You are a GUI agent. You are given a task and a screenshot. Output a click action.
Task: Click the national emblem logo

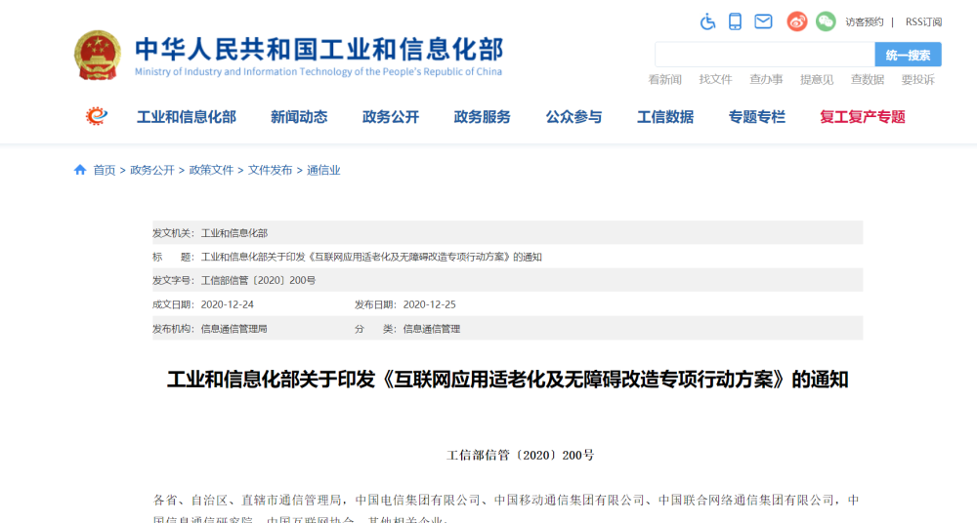(98, 56)
